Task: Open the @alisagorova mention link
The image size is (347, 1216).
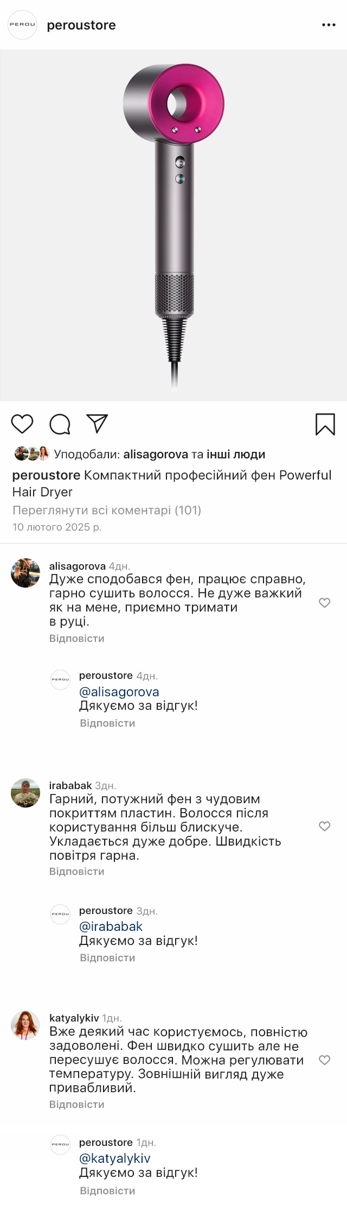Action: tap(119, 692)
